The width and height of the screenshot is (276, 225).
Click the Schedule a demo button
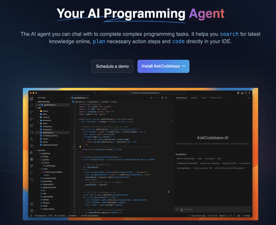(112, 66)
